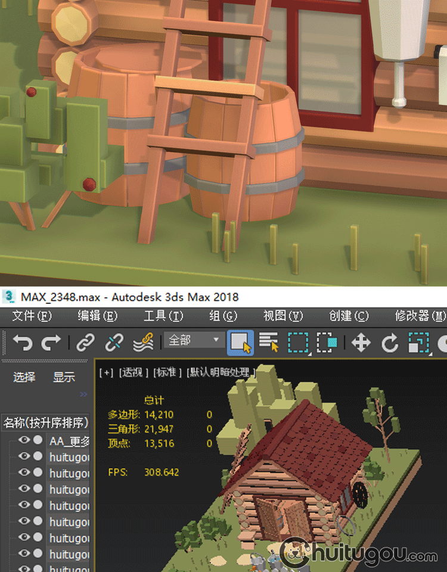This screenshot has width=447, height=572.
Task: Open the [透视] viewport view menu
Action: click(132, 372)
